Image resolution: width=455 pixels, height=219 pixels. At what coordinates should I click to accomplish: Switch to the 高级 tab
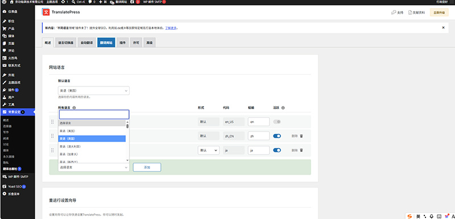(149, 42)
